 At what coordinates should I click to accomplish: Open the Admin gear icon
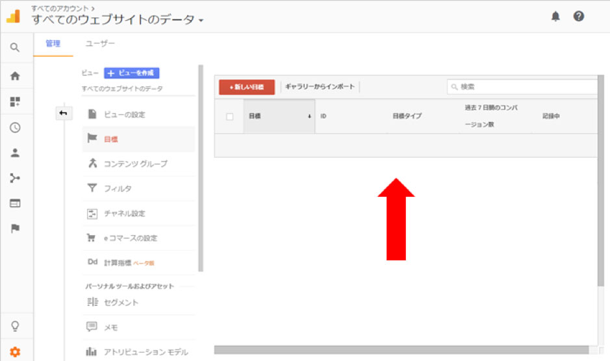(15, 352)
